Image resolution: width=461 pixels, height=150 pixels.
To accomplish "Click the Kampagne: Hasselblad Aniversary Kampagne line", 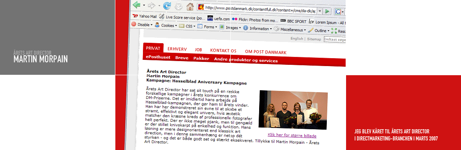I will click(x=196, y=81).
